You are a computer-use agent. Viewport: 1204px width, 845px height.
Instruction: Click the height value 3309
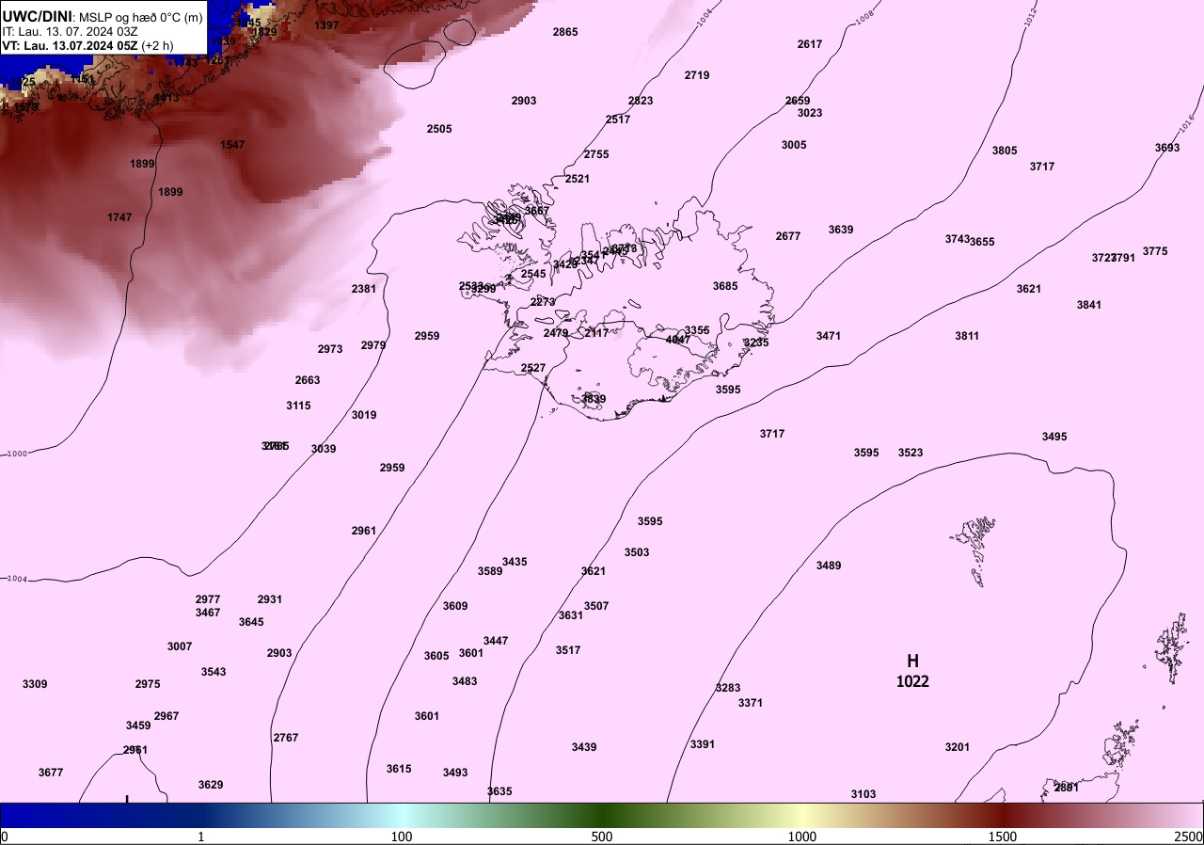tap(35, 684)
